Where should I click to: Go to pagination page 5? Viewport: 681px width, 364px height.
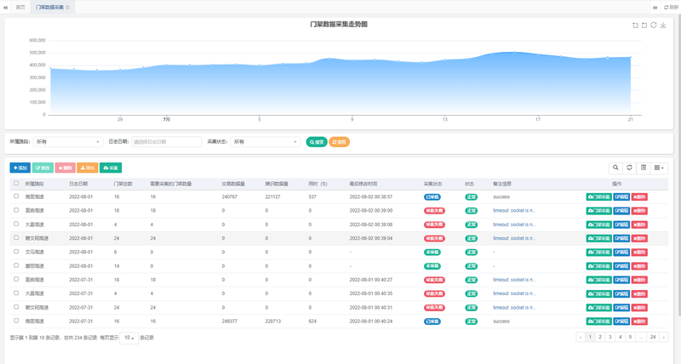coord(630,337)
